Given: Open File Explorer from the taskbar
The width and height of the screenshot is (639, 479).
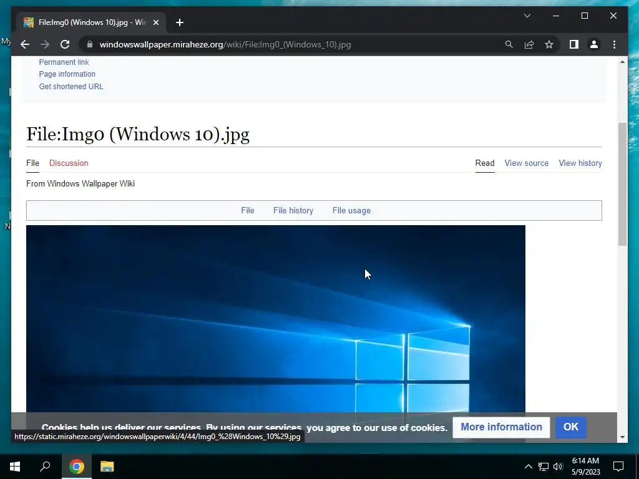Looking at the screenshot, I should pyautogui.click(x=107, y=467).
